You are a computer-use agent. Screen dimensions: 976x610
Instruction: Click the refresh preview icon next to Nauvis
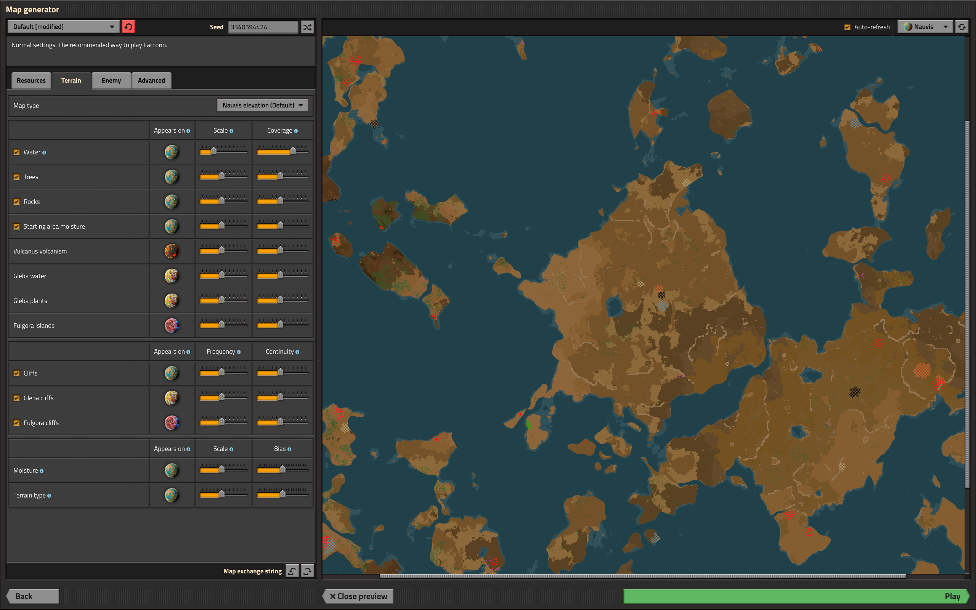(x=962, y=27)
